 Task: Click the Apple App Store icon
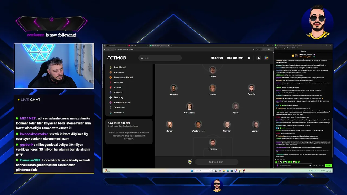(x=259, y=58)
